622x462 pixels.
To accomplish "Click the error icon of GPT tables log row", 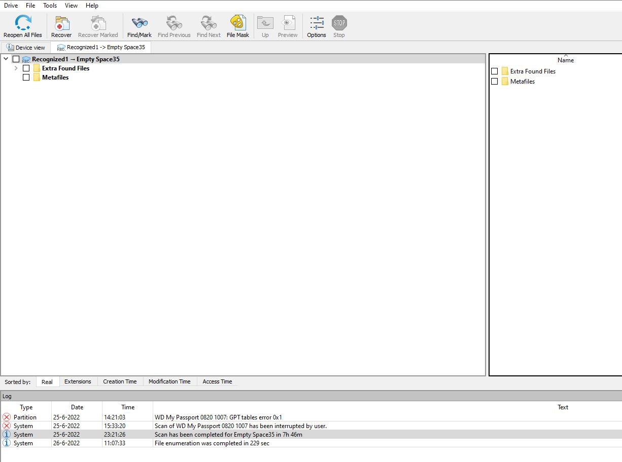I will point(7,417).
